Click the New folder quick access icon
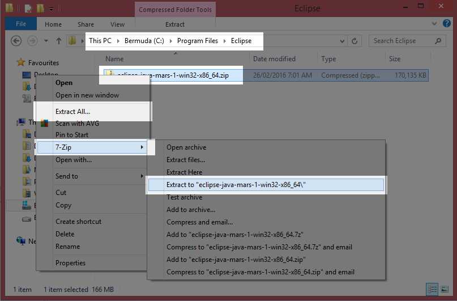457x301 pixels. (41, 8)
